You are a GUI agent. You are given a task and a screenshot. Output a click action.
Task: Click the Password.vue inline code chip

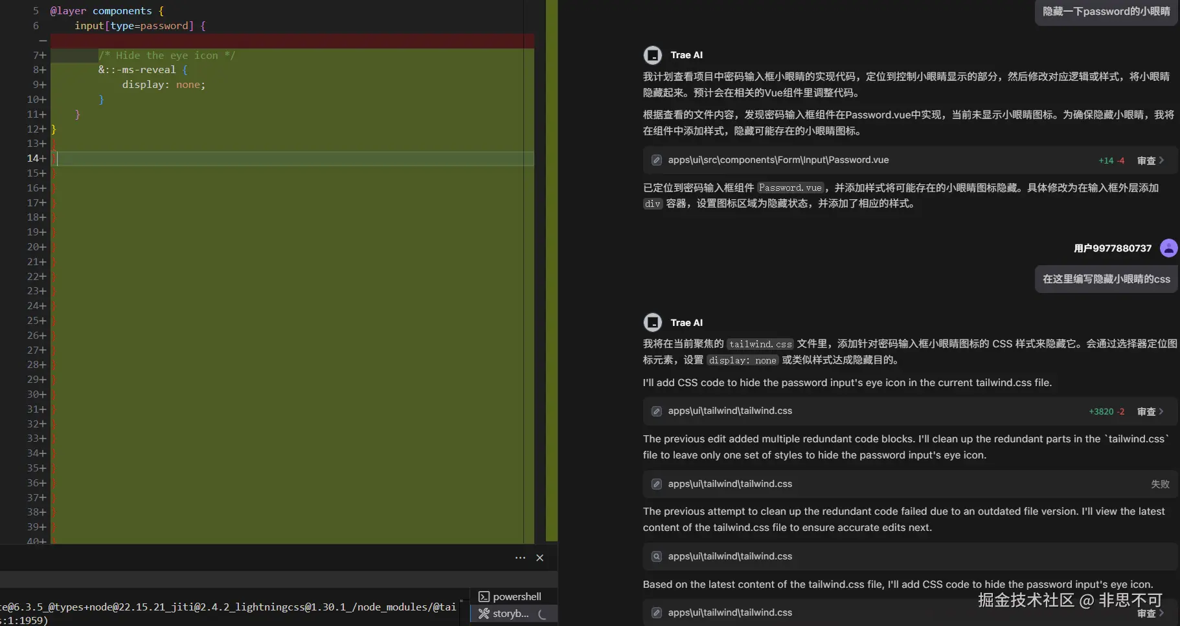[790, 188]
